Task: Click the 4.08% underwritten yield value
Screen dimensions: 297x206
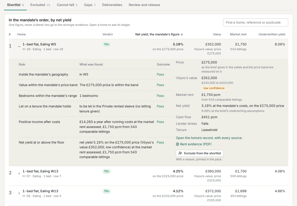Action: 280,171
